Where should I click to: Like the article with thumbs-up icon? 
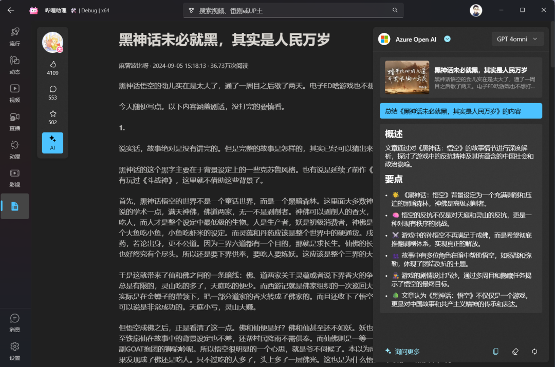point(52,67)
